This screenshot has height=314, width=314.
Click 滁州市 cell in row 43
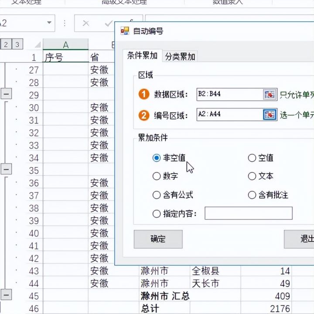tap(164, 271)
